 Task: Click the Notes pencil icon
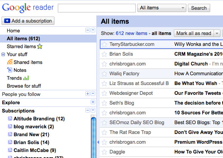9,70
